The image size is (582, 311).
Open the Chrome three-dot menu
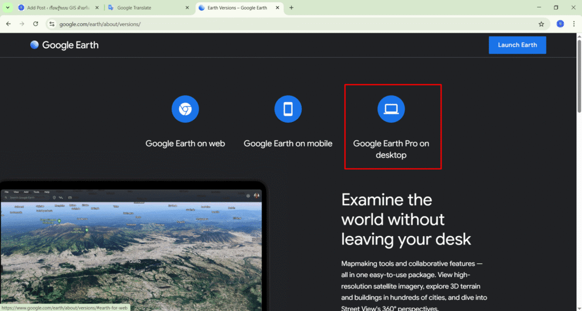574,24
